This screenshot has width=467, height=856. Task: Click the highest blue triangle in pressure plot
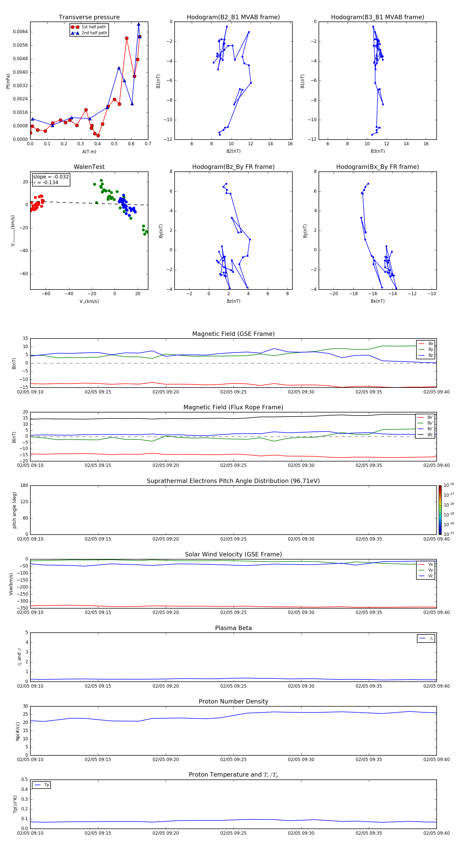click(x=139, y=24)
